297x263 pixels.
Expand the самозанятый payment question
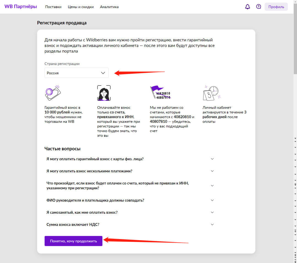click(130, 212)
